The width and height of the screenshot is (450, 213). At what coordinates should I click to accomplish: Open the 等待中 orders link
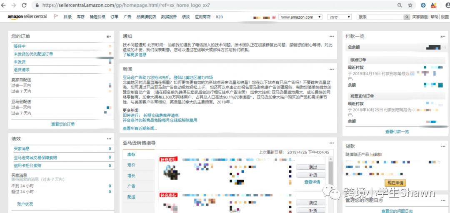click(x=20, y=46)
